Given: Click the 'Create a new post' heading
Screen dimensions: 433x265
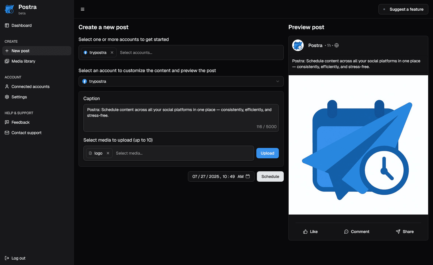Looking at the screenshot, I should tap(103, 27).
